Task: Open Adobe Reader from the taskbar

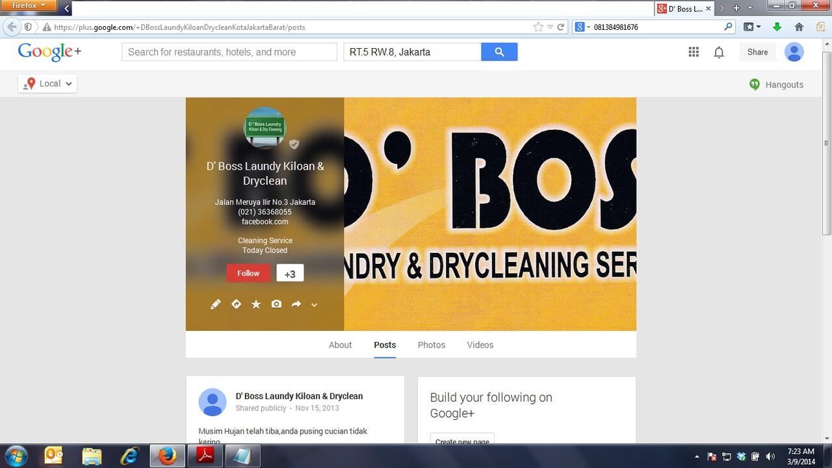Action: tap(205, 456)
